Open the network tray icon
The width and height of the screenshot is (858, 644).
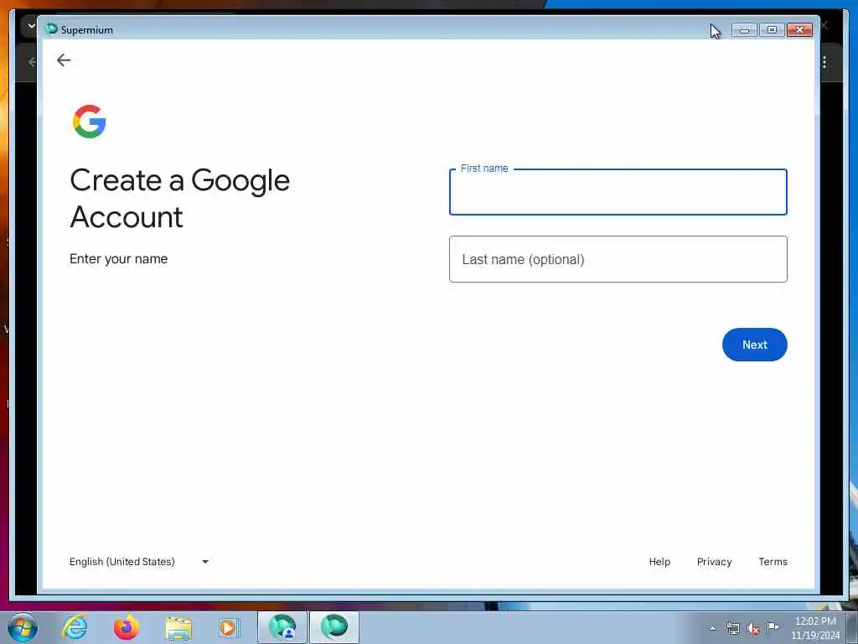coord(732,628)
